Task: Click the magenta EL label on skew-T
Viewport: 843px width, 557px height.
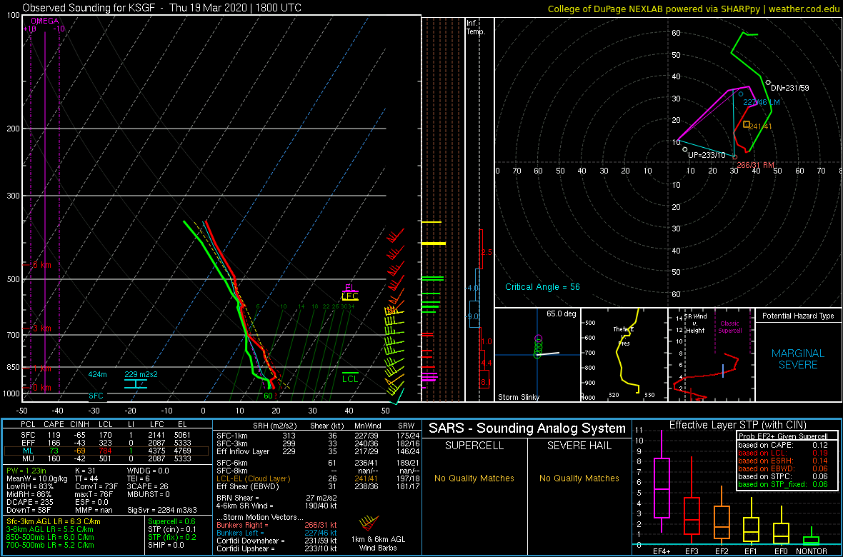Action: click(349, 287)
